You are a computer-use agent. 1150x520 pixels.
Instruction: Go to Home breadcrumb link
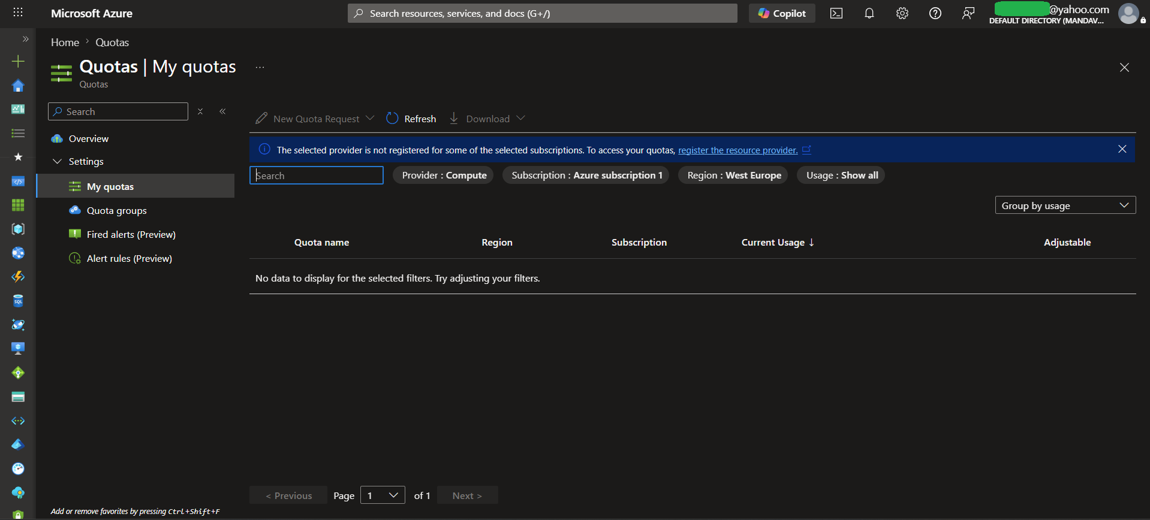tap(65, 43)
